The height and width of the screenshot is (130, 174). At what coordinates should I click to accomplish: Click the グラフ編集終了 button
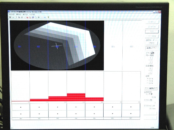tap(151, 88)
